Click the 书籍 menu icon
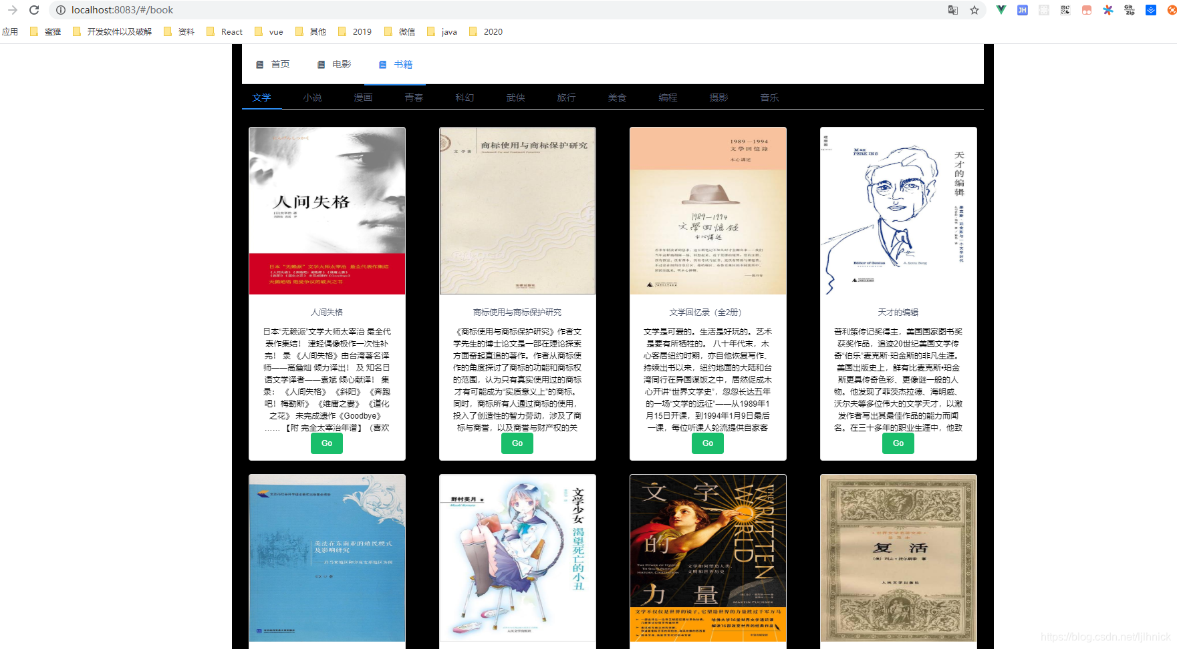The height and width of the screenshot is (649, 1177). [382, 65]
